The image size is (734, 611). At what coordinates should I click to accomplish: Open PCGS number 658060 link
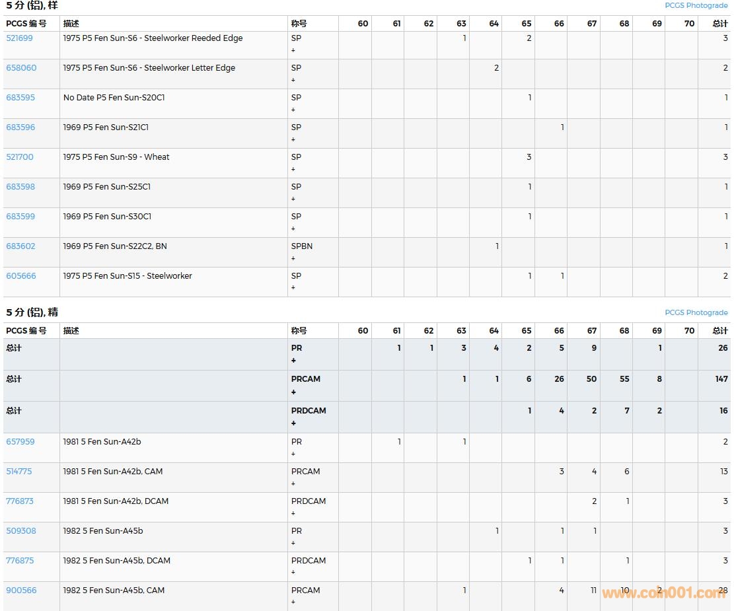pyautogui.click(x=21, y=68)
